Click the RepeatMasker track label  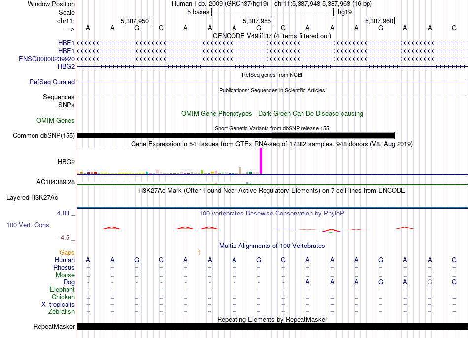click(x=54, y=326)
